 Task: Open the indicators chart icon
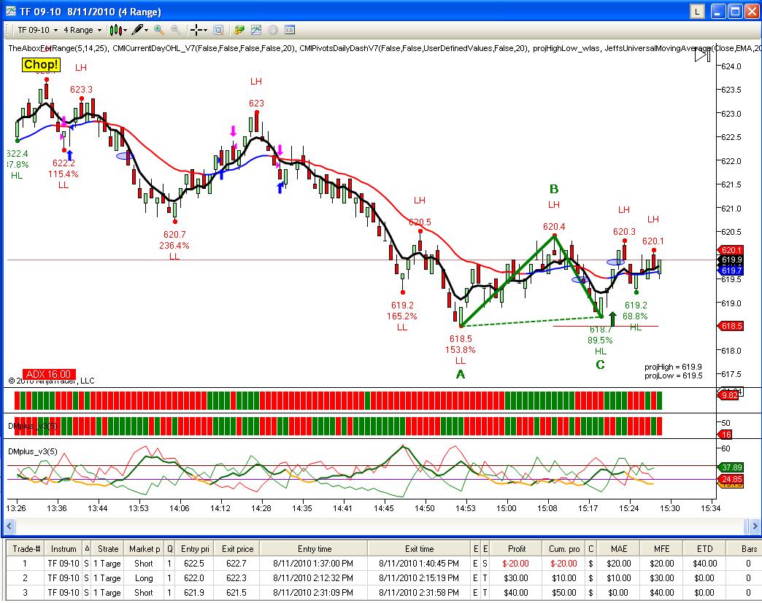(256, 30)
